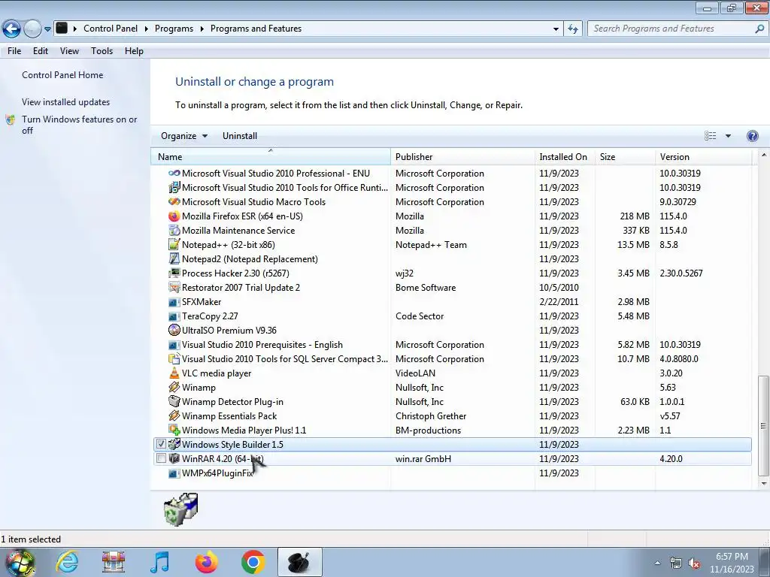Click the Visual Studio Macro Tools icon
770x577 pixels.
tap(174, 201)
